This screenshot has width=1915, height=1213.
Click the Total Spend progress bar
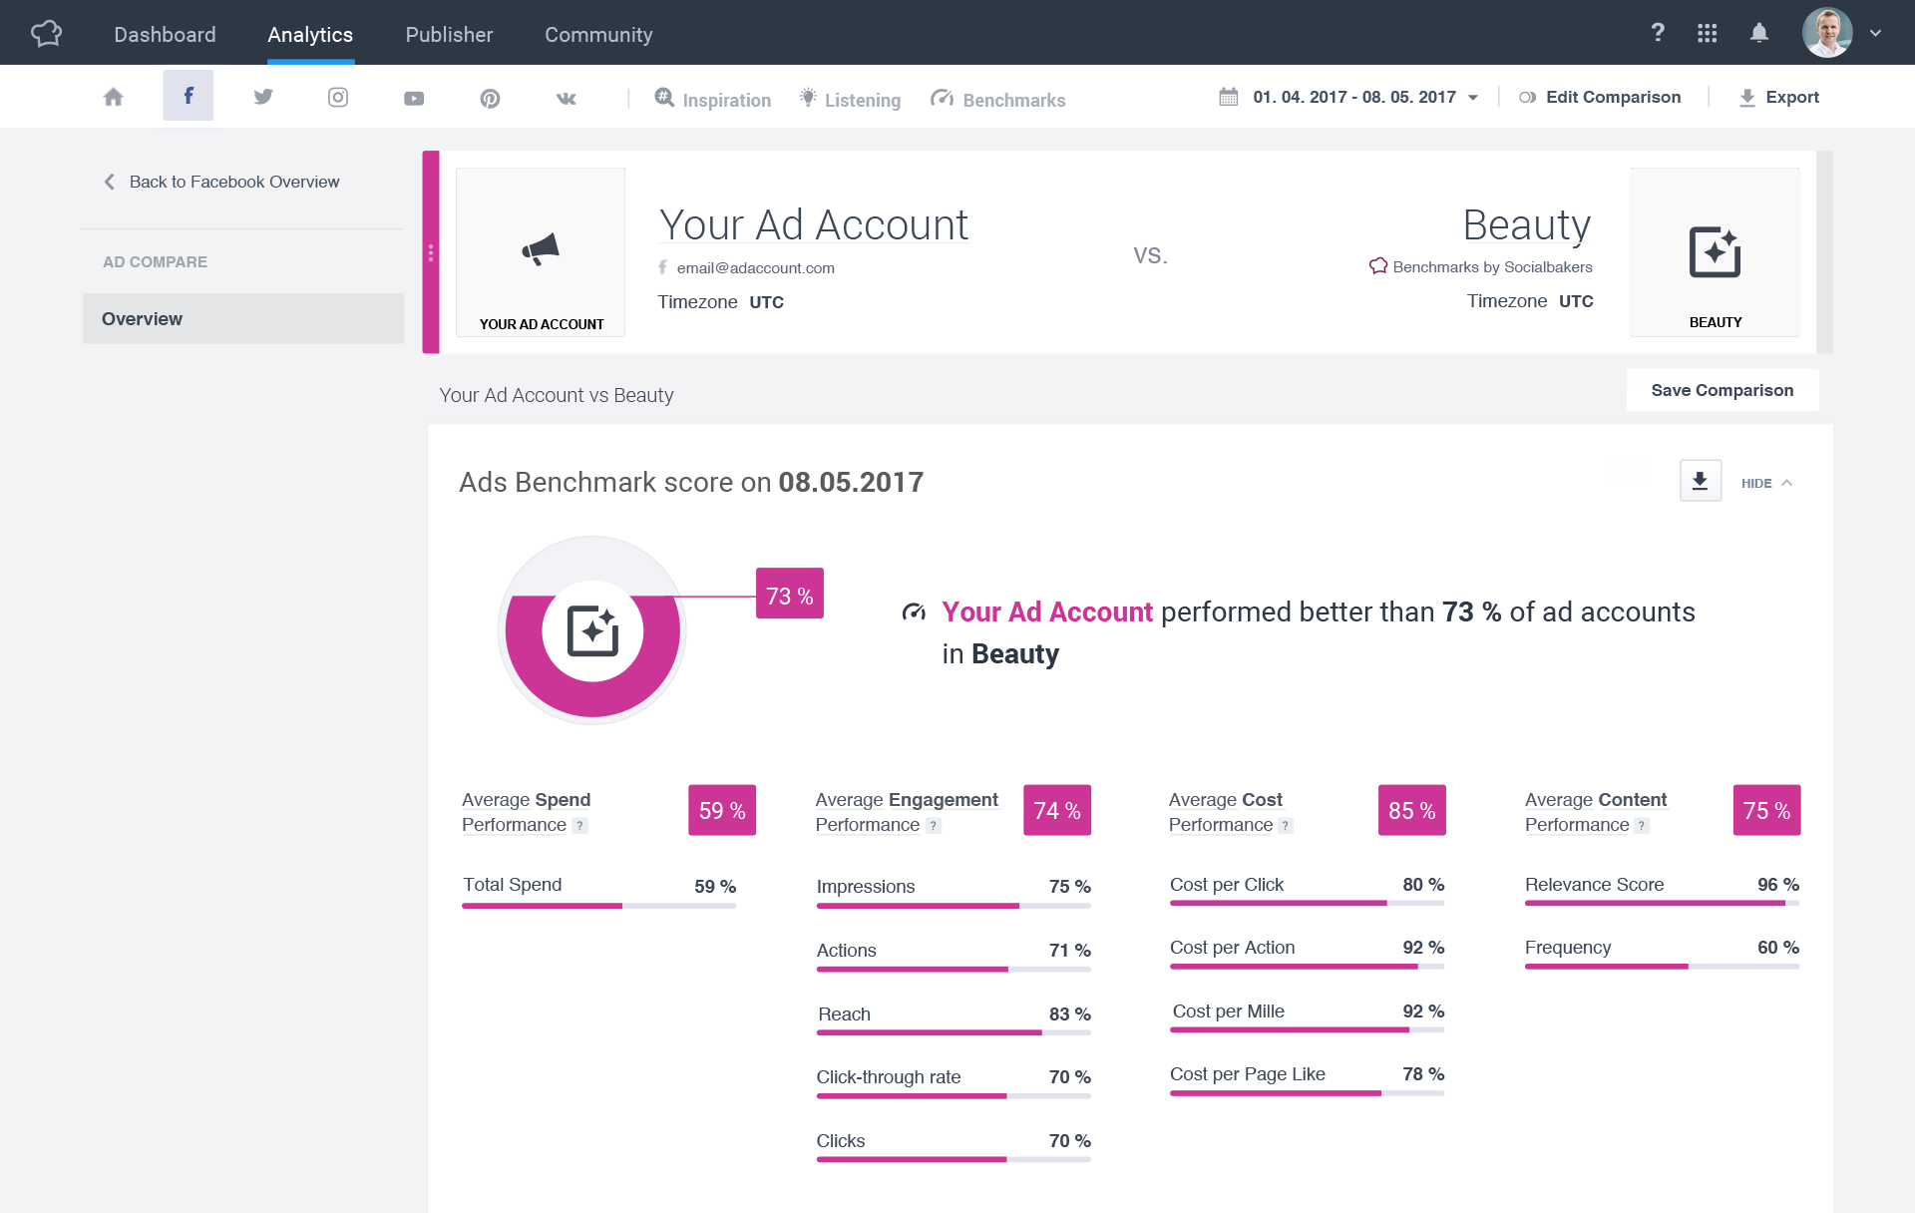[598, 906]
